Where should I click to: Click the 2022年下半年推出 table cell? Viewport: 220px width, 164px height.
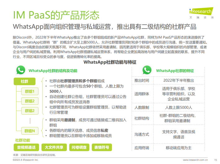tap(178, 80)
